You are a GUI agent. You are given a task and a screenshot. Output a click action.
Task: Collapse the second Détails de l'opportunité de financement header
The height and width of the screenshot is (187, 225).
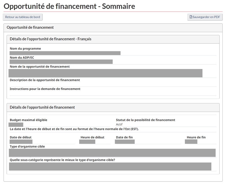113,107
